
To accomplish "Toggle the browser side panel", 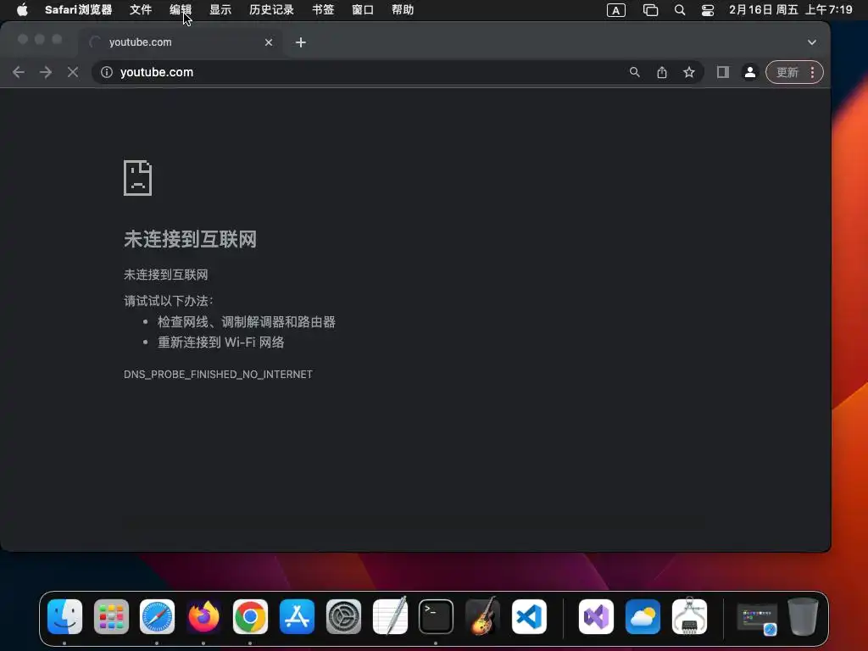I will pos(722,73).
